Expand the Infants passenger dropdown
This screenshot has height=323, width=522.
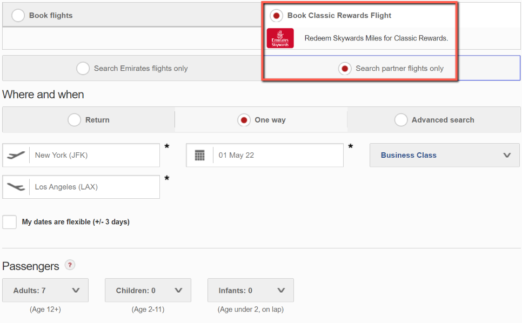pyautogui.click(x=251, y=291)
